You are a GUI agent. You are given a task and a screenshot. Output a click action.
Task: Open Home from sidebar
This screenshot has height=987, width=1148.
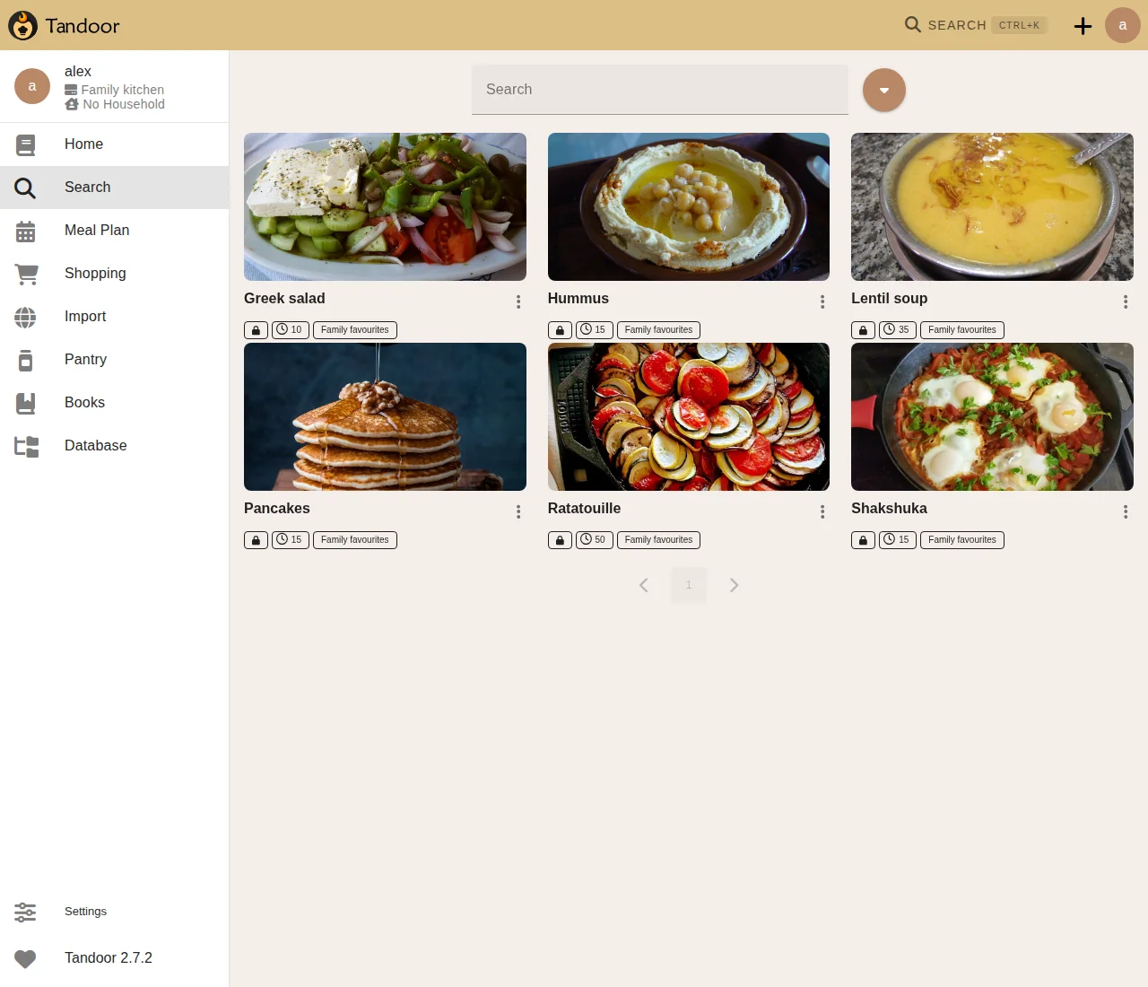[115, 144]
